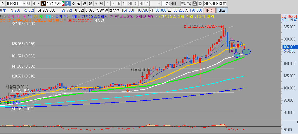Click the 최고 226,500 (02/26) high marker
Viewport: 298px width, 134px height.
(200, 27)
